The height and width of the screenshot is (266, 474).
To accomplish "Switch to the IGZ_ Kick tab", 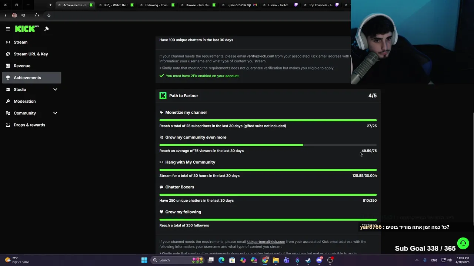I will 117,5.
